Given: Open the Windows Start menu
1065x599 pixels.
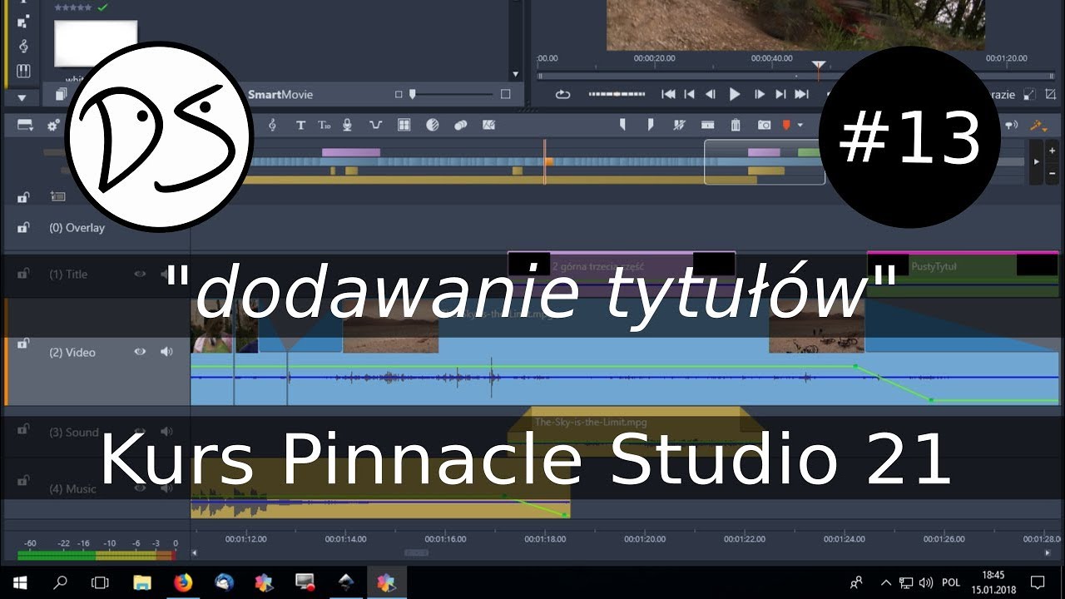Looking at the screenshot, I should 20,582.
